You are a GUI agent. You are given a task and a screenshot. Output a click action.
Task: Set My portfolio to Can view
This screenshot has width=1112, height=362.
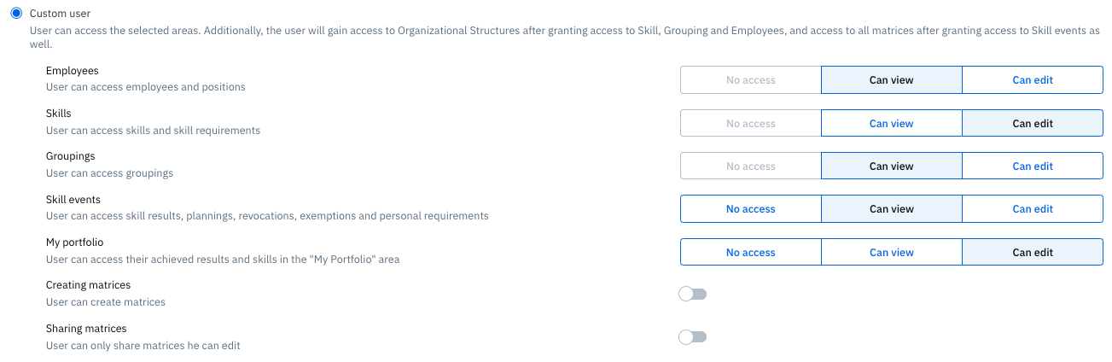click(891, 253)
